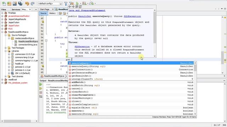Click the Save All toolbar icon
Screen dimensions: 227x127
tap(20, 4)
